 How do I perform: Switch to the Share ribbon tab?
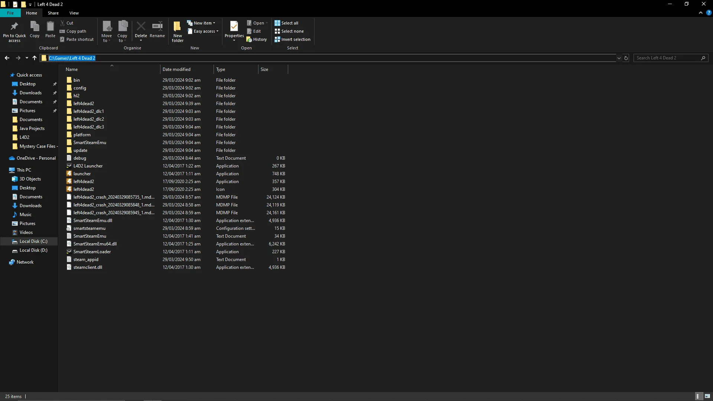coord(53,13)
